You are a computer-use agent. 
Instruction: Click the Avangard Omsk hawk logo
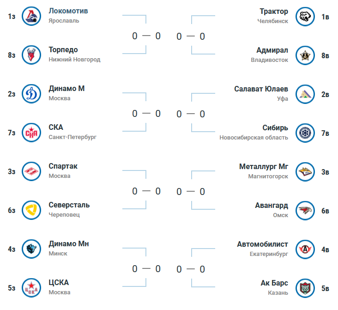(x=305, y=211)
